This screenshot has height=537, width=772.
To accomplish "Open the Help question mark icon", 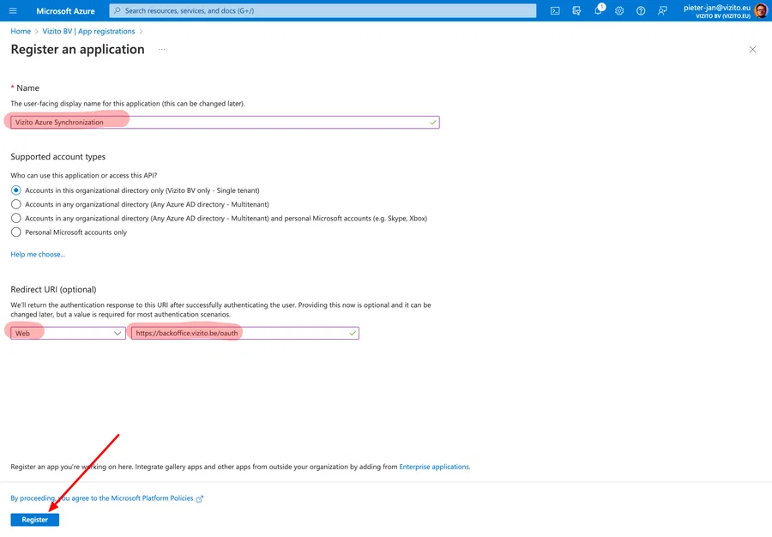I will tap(641, 10).
